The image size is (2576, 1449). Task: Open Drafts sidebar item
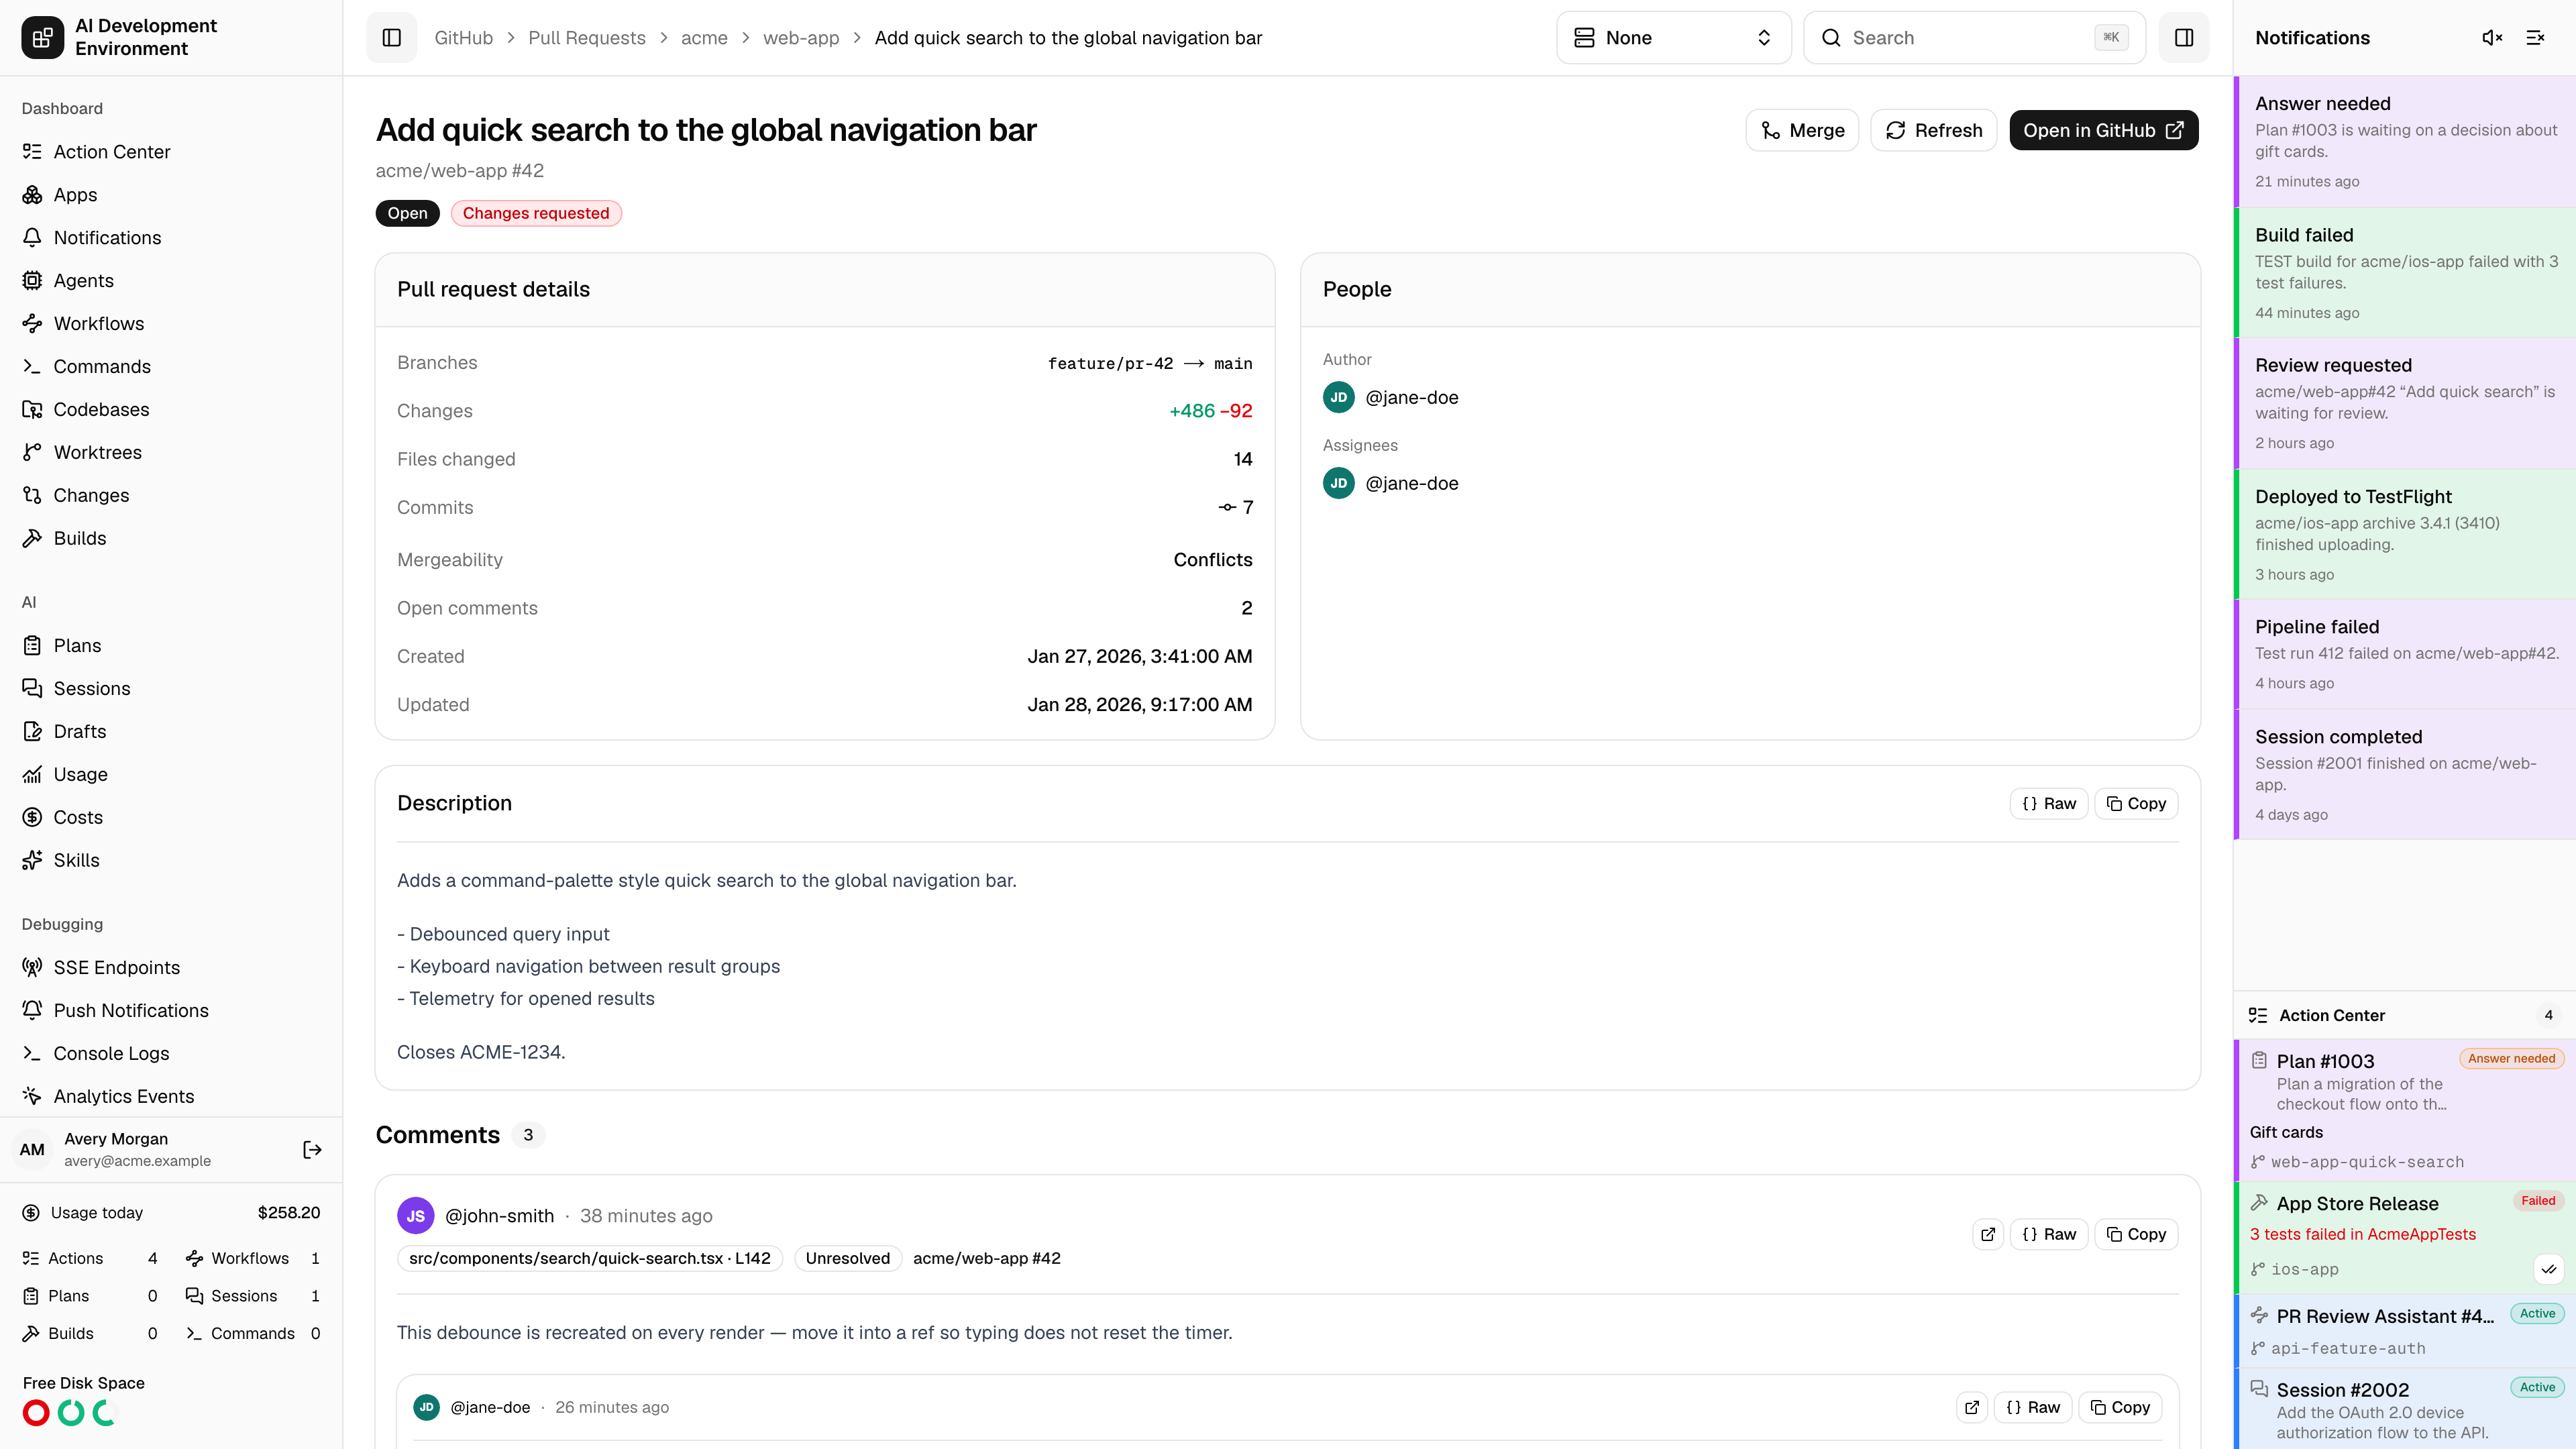point(171,732)
